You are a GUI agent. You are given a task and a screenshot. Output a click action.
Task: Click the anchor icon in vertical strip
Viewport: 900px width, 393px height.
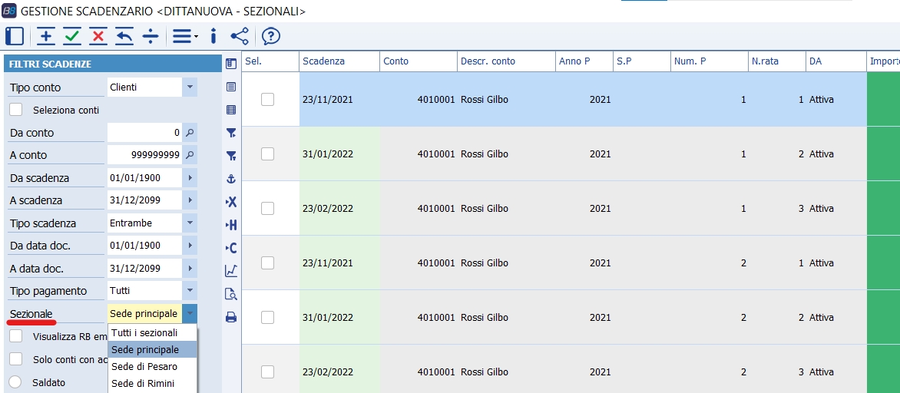231,178
